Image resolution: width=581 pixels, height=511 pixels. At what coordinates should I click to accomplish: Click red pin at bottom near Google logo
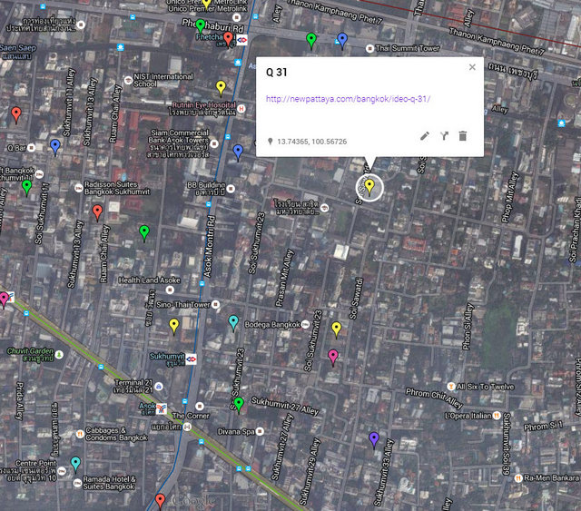coord(160,501)
